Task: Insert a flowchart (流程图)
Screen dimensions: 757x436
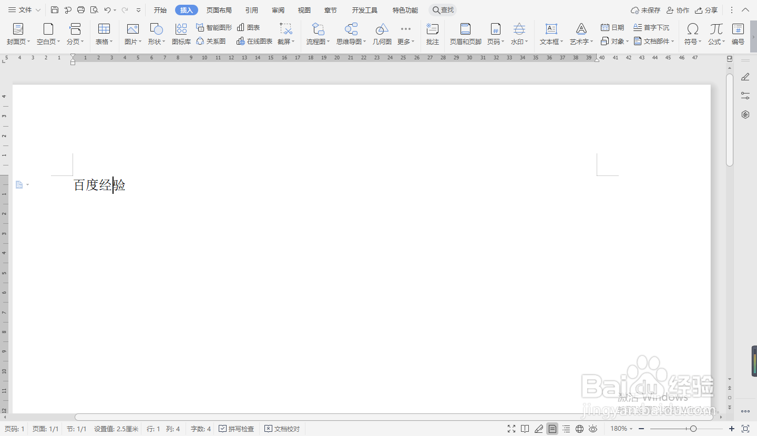Action: click(319, 34)
